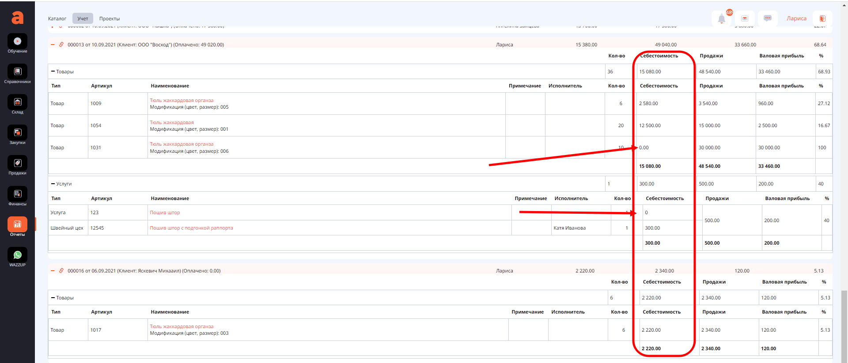Open link icon for order 000013

61,45
